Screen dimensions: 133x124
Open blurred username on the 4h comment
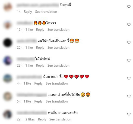coord(29,77)
